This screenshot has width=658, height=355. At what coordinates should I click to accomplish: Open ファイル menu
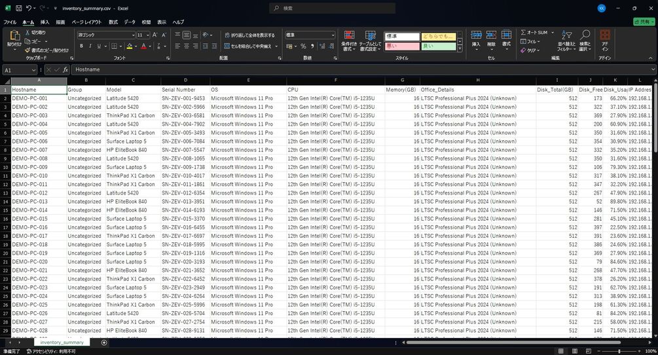coord(10,22)
